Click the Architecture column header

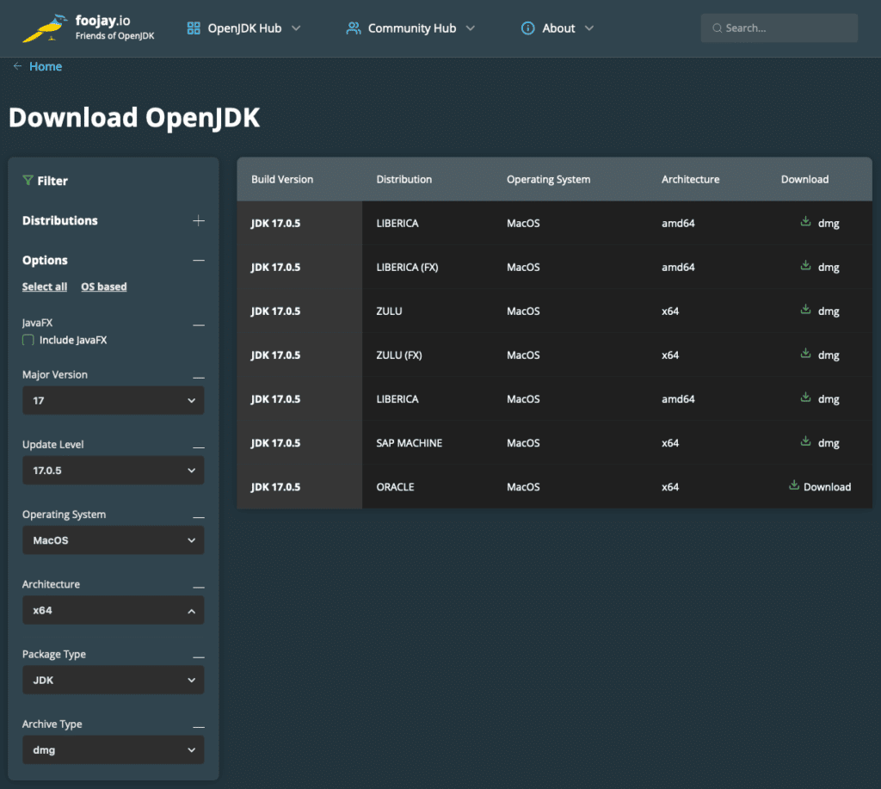pos(691,179)
